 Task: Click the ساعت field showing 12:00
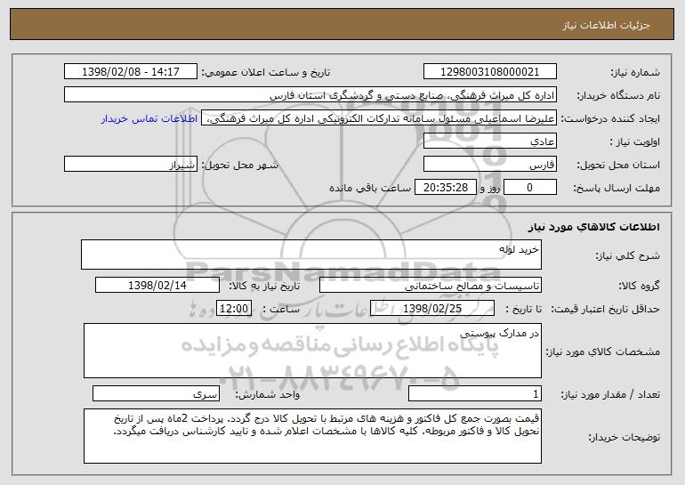(234, 308)
